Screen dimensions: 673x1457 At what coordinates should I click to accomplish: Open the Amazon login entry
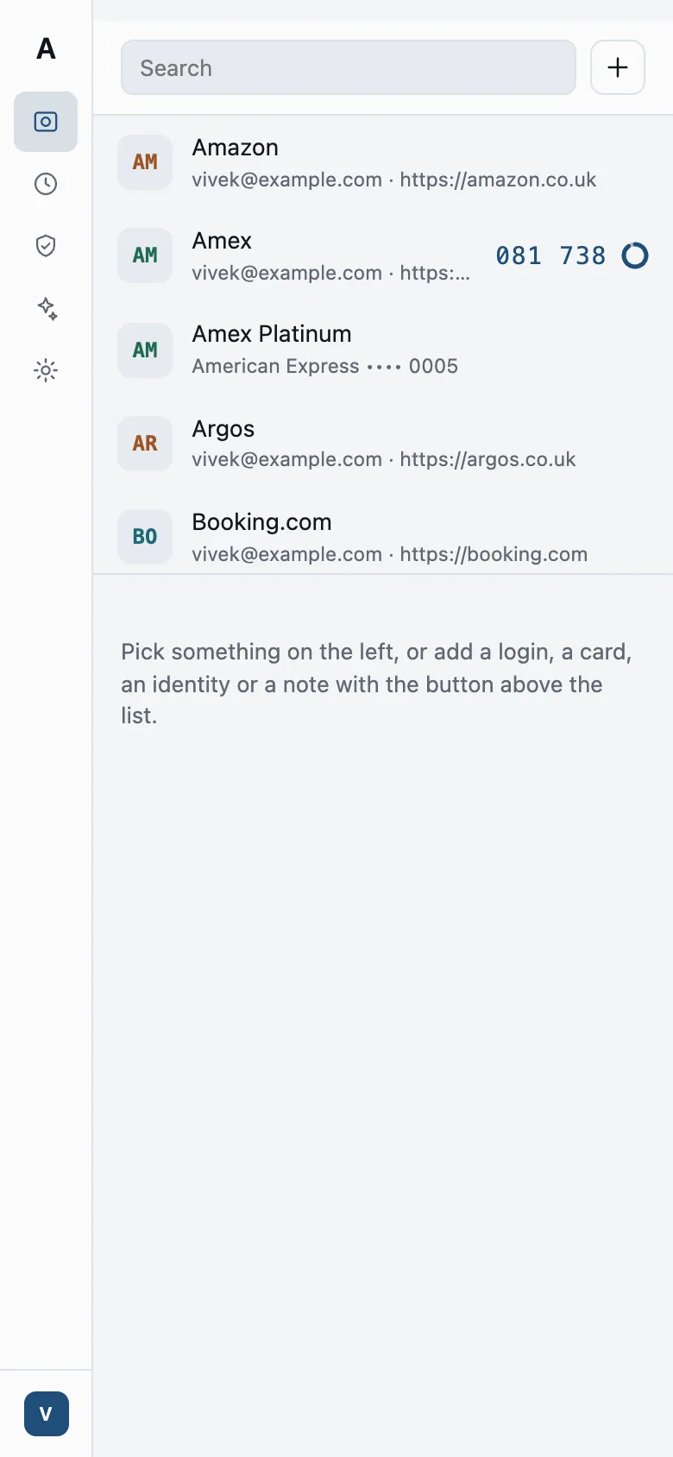[x=383, y=162]
